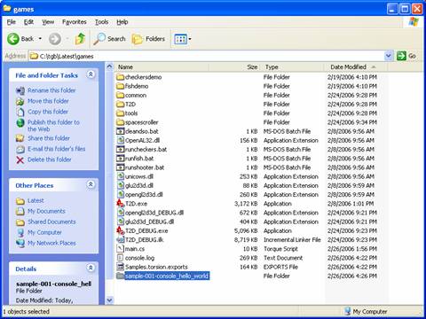Select main.cs script file icon

[120, 249]
